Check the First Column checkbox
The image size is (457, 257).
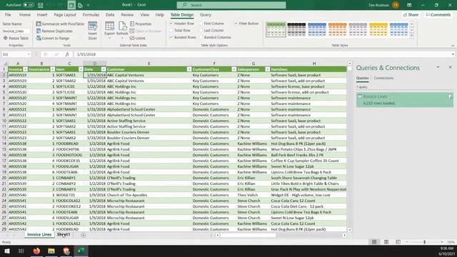click(201, 24)
